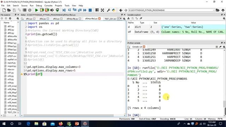Screen dimensions: 226x127
Task: Open file using the toolbar folder icon
Action: 9,10
